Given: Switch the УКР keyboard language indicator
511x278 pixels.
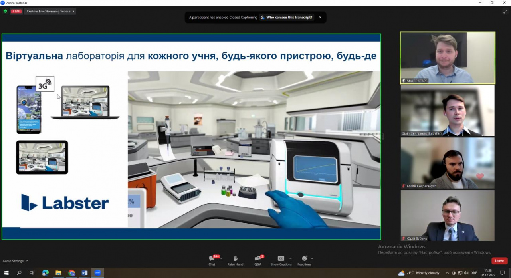Looking at the screenshot, I should tap(474, 273).
